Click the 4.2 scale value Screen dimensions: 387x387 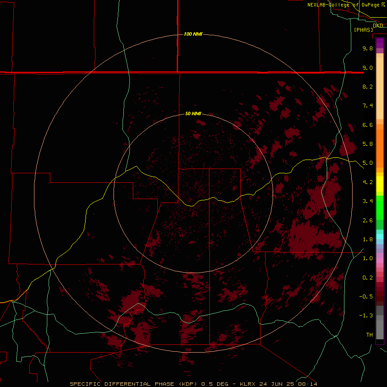pyautogui.click(x=368, y=182)
